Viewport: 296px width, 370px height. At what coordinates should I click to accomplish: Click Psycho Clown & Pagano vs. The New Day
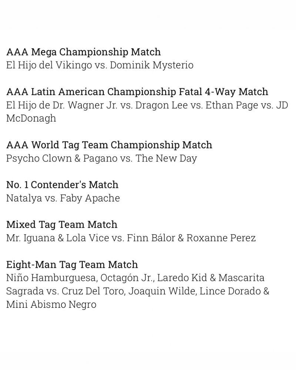[x=102, y=158]
